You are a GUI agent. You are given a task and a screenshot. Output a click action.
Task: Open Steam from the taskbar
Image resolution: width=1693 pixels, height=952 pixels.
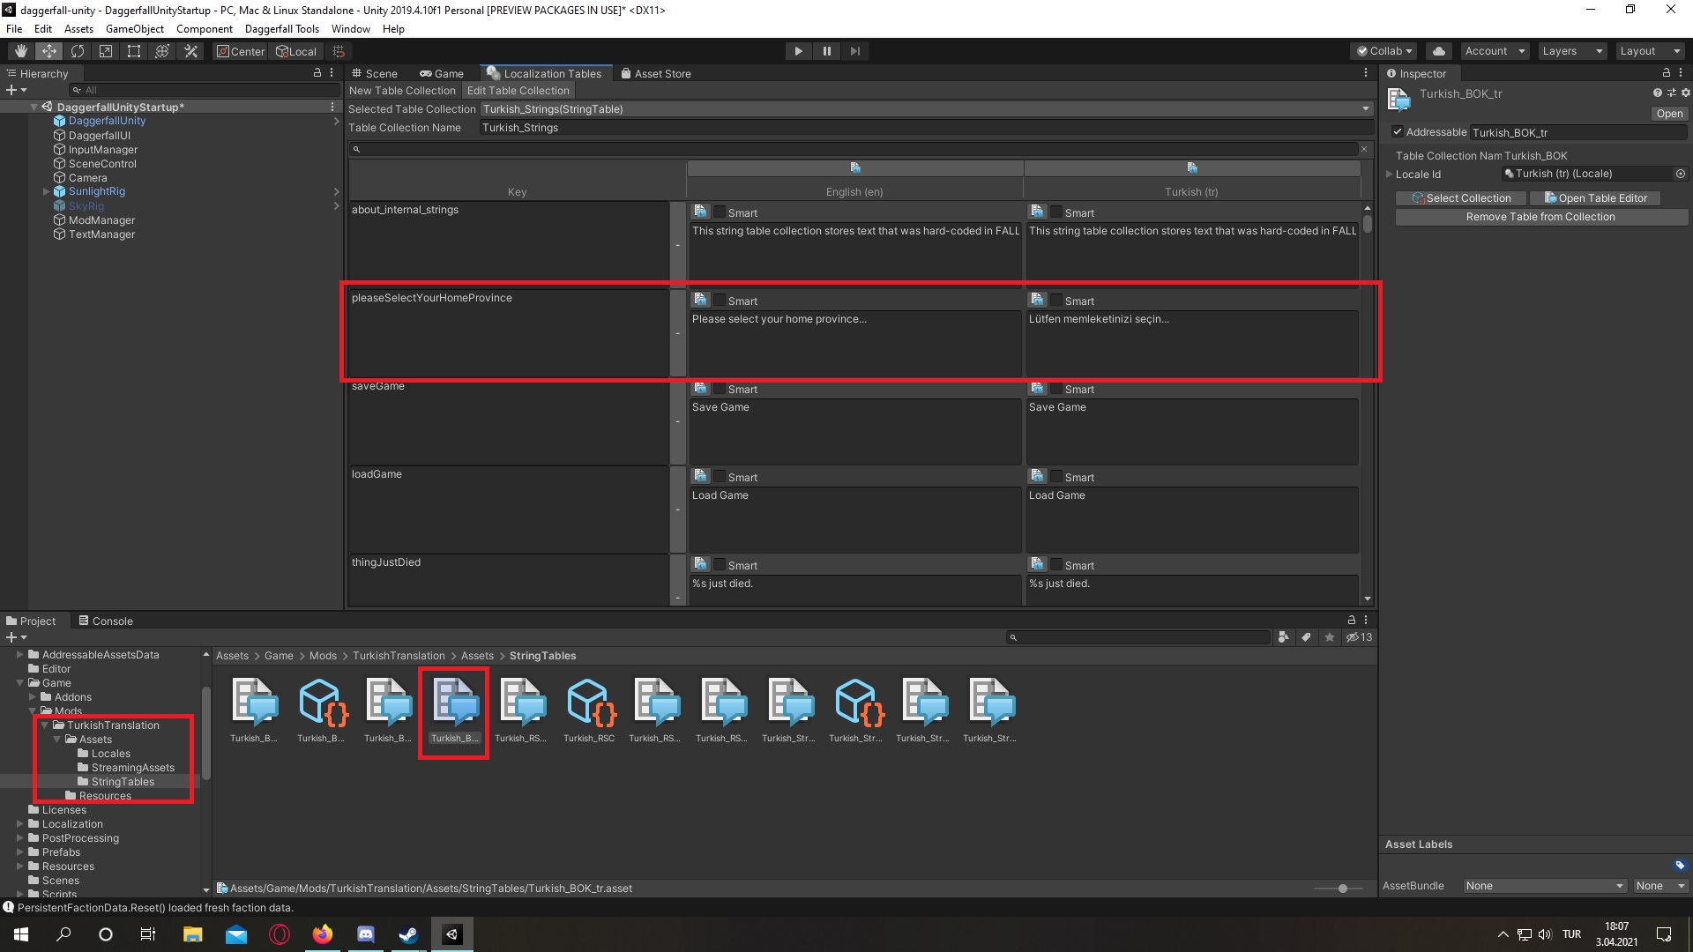(408, 934)
